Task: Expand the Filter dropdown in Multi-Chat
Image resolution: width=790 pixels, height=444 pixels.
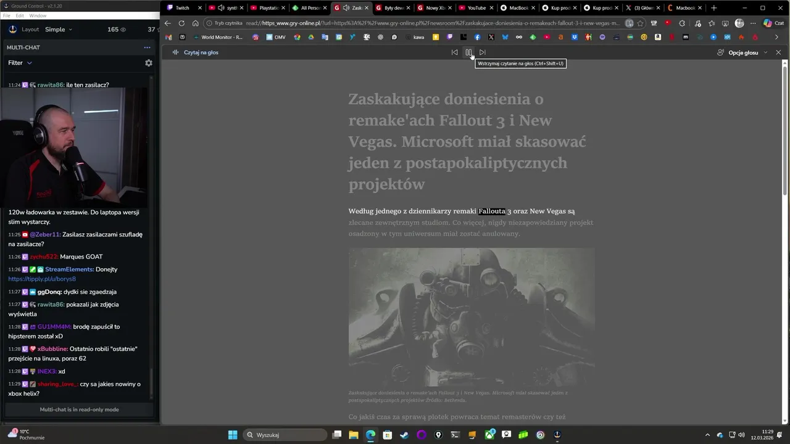Action: click(20, 63)
